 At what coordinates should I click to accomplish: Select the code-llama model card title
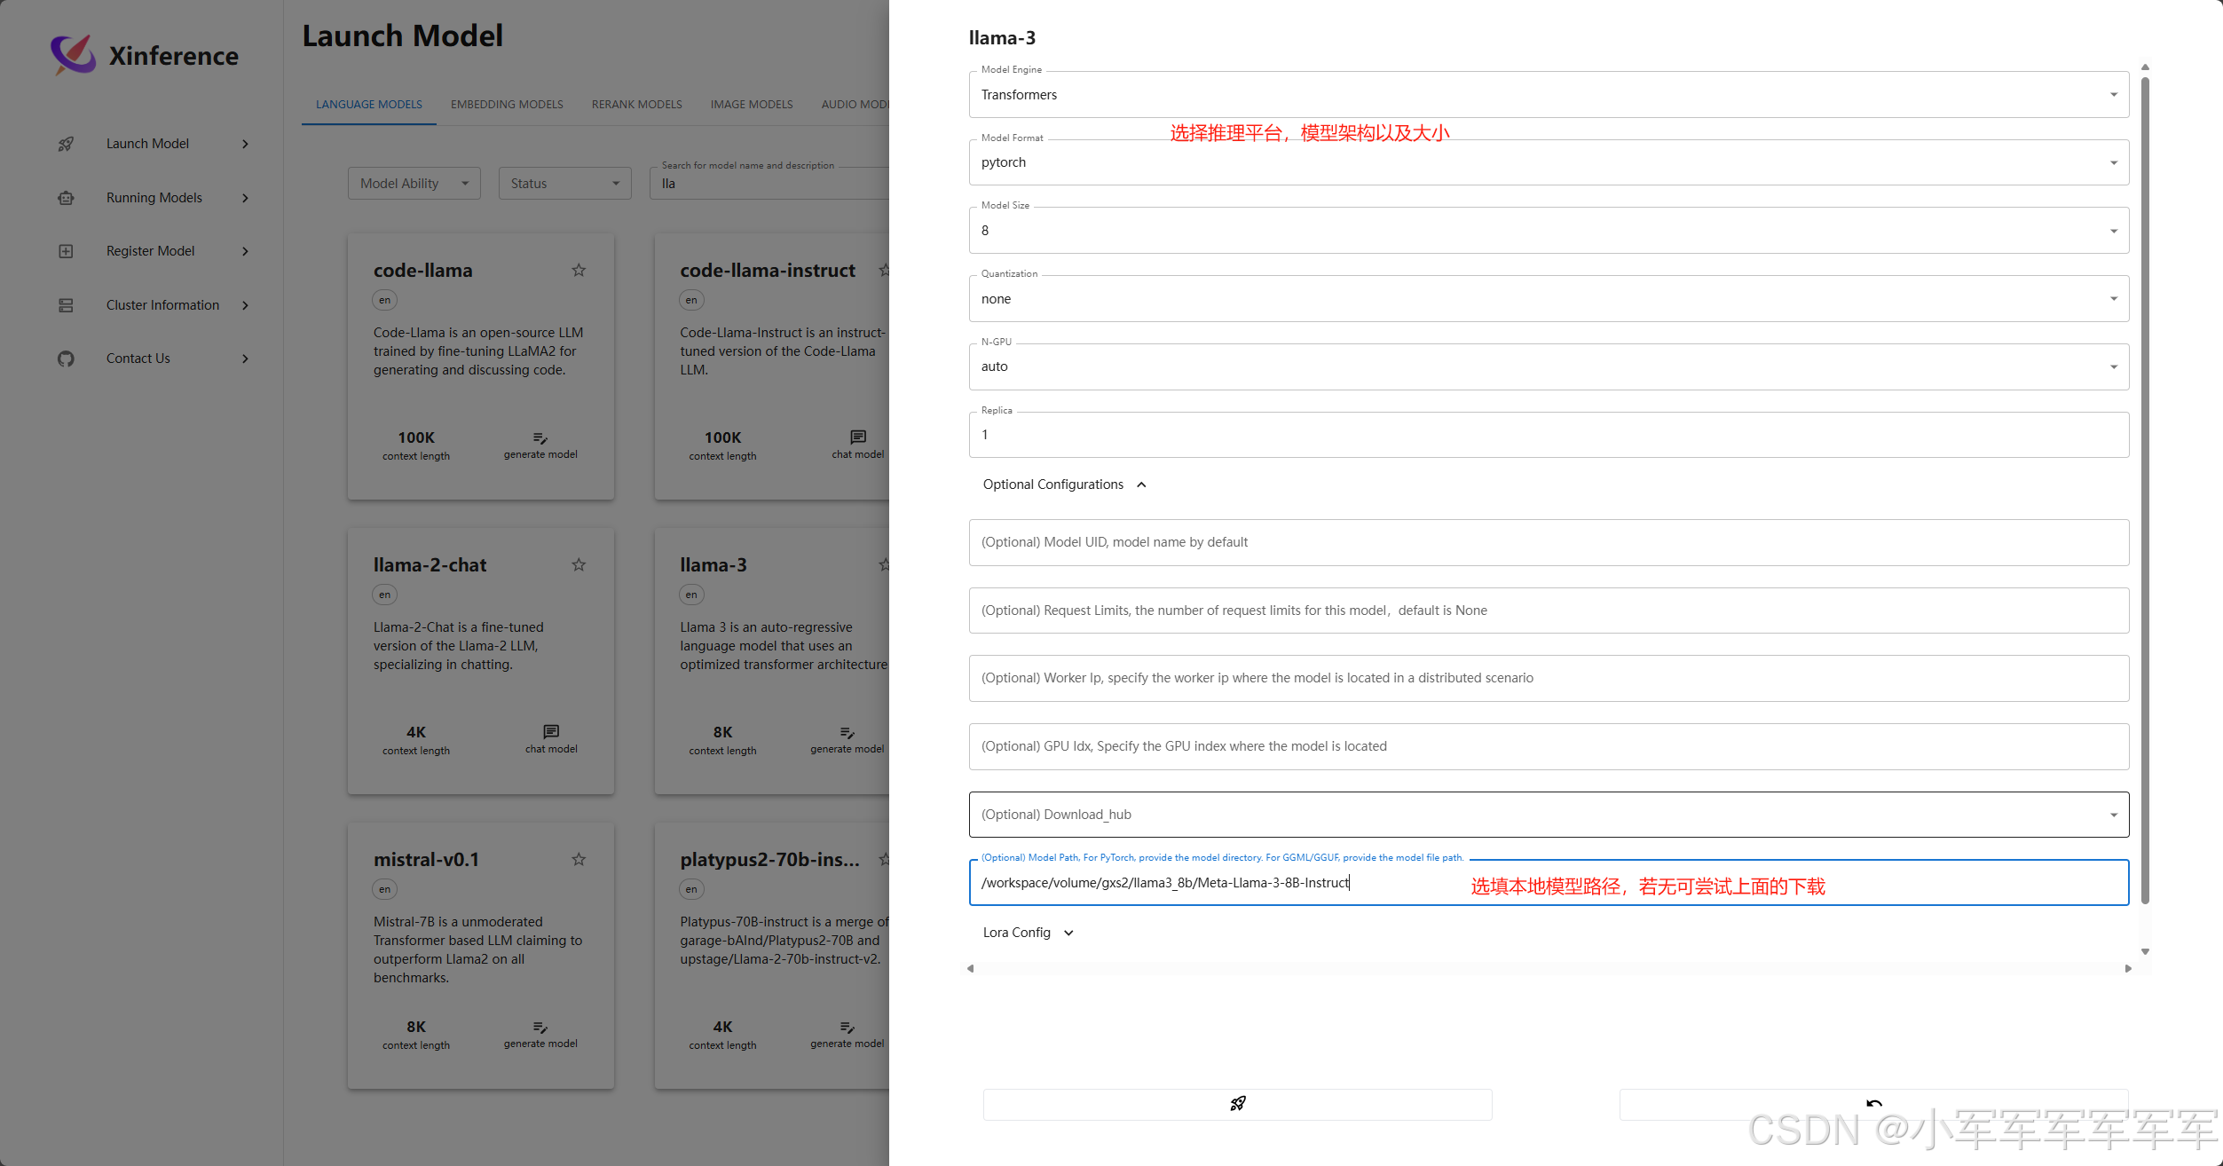[x=422, y=271]
